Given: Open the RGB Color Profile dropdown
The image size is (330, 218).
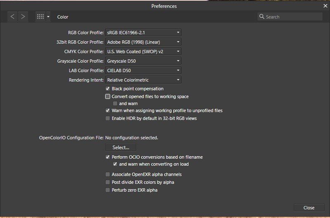Looking at the screenshot, I should pos(143,33).
